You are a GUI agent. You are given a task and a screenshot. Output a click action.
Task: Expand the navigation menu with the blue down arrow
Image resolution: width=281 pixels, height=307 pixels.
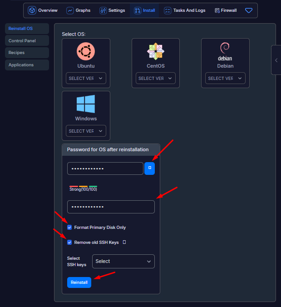[249, 10]
